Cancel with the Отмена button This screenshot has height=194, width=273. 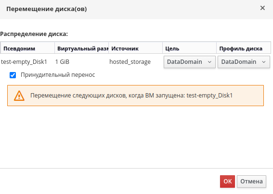(x=251, y=182)
